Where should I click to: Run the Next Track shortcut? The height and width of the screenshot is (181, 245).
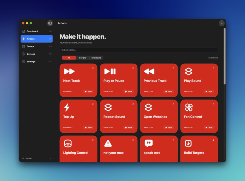point(88,92)
